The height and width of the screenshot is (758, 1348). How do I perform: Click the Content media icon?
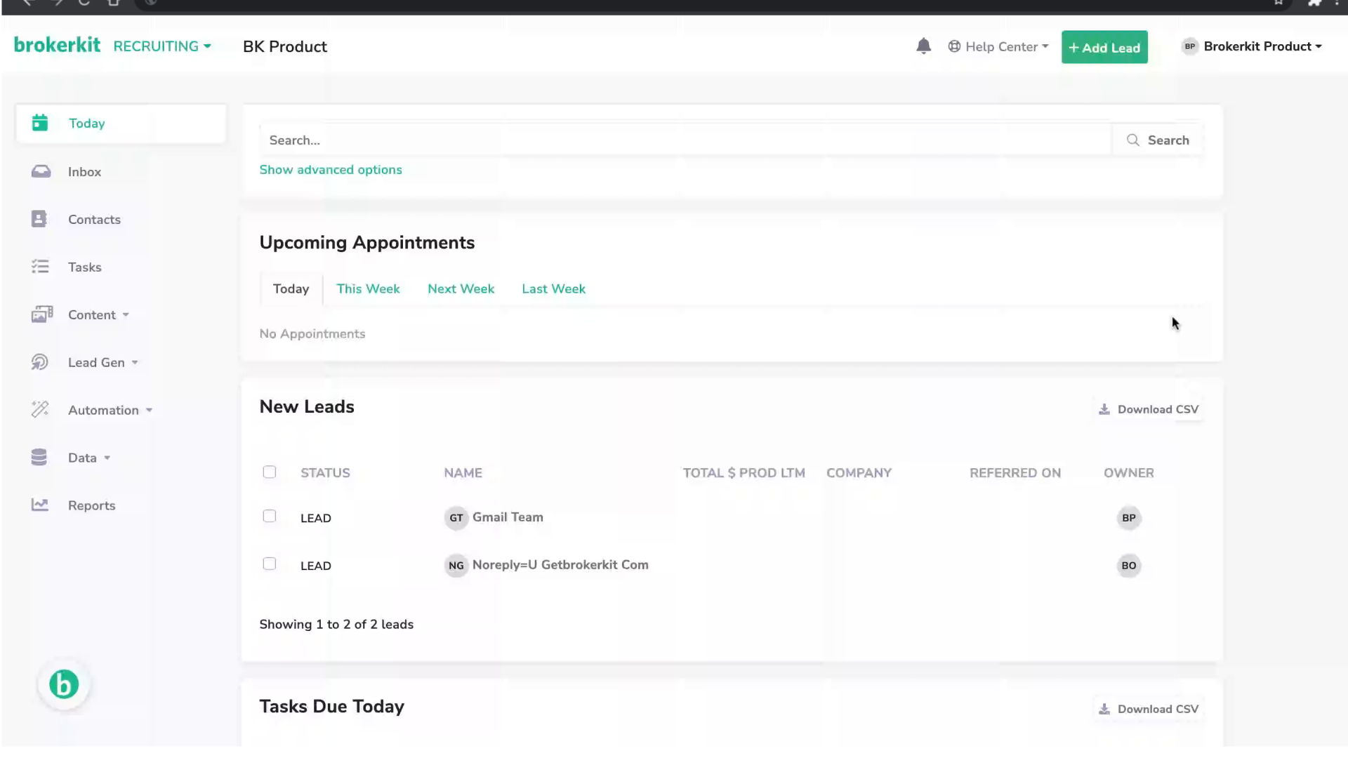click(41, 314)
